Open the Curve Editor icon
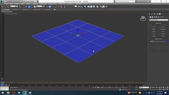The height and width of the screenshot is (95, 169). pyautogui.click(x=91, y=7)
